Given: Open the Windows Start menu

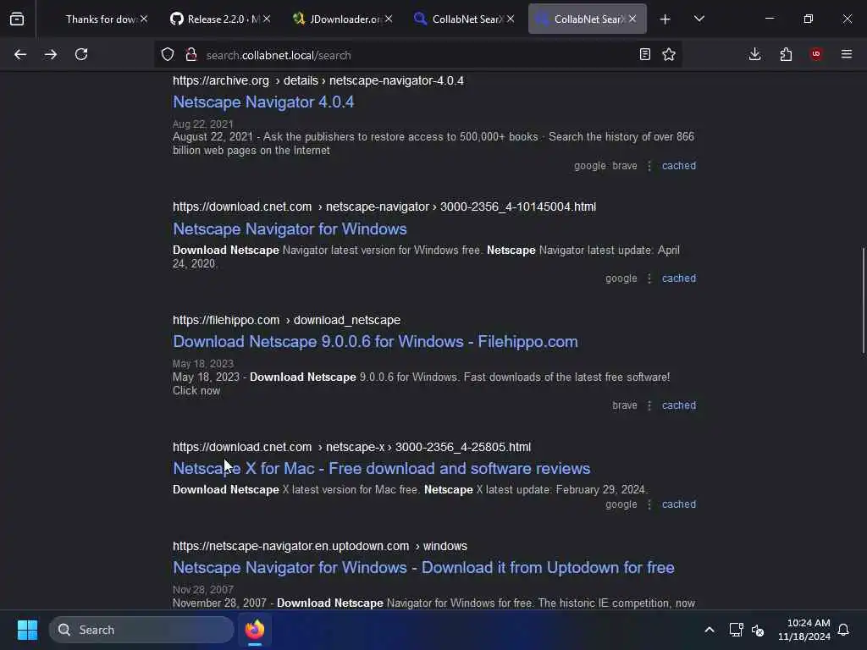Looking at the screenshot, I should pos(27,630).
